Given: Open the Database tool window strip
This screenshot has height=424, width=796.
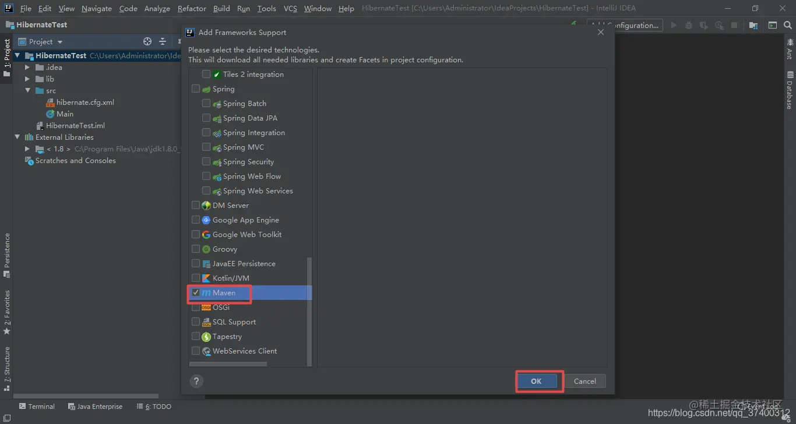Looking at the screenshot, I should tap(790, 90).
